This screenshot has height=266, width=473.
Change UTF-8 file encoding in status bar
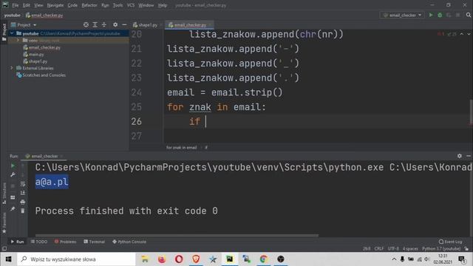[x=393, y=249]
